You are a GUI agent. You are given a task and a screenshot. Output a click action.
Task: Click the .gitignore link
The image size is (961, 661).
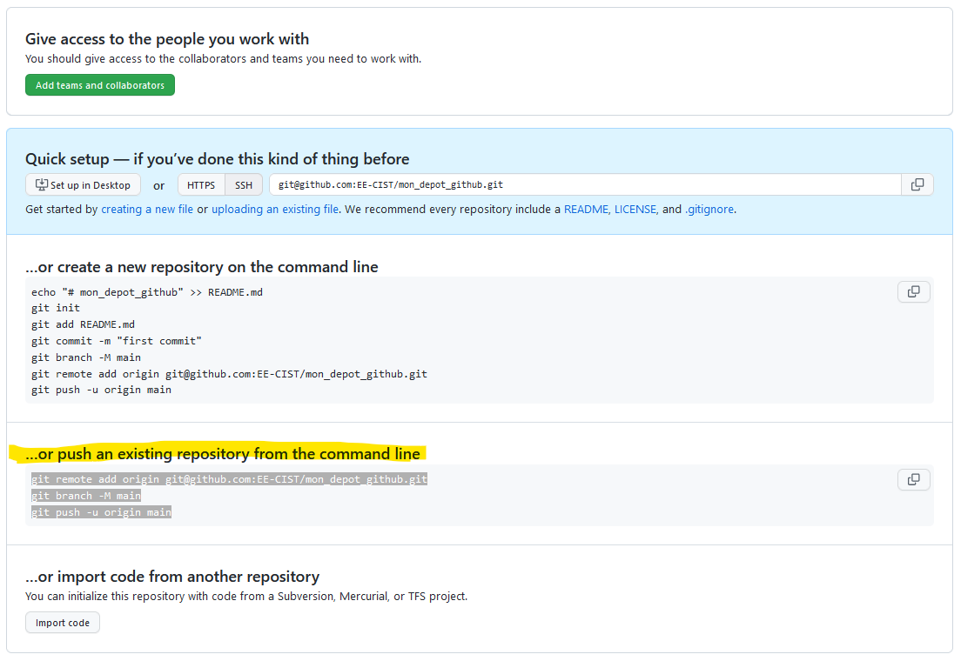709,209
